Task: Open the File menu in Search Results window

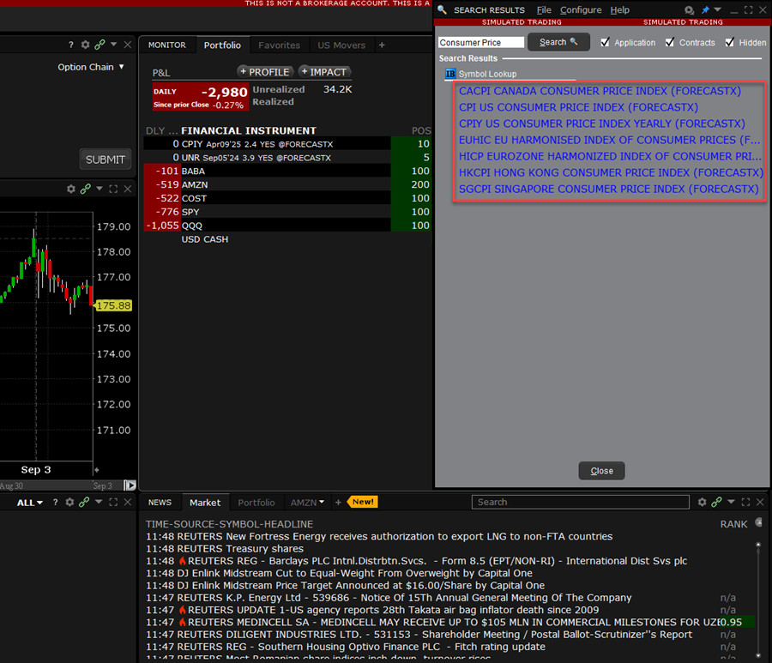Action: pyautogui.click(x=544, y=9)
